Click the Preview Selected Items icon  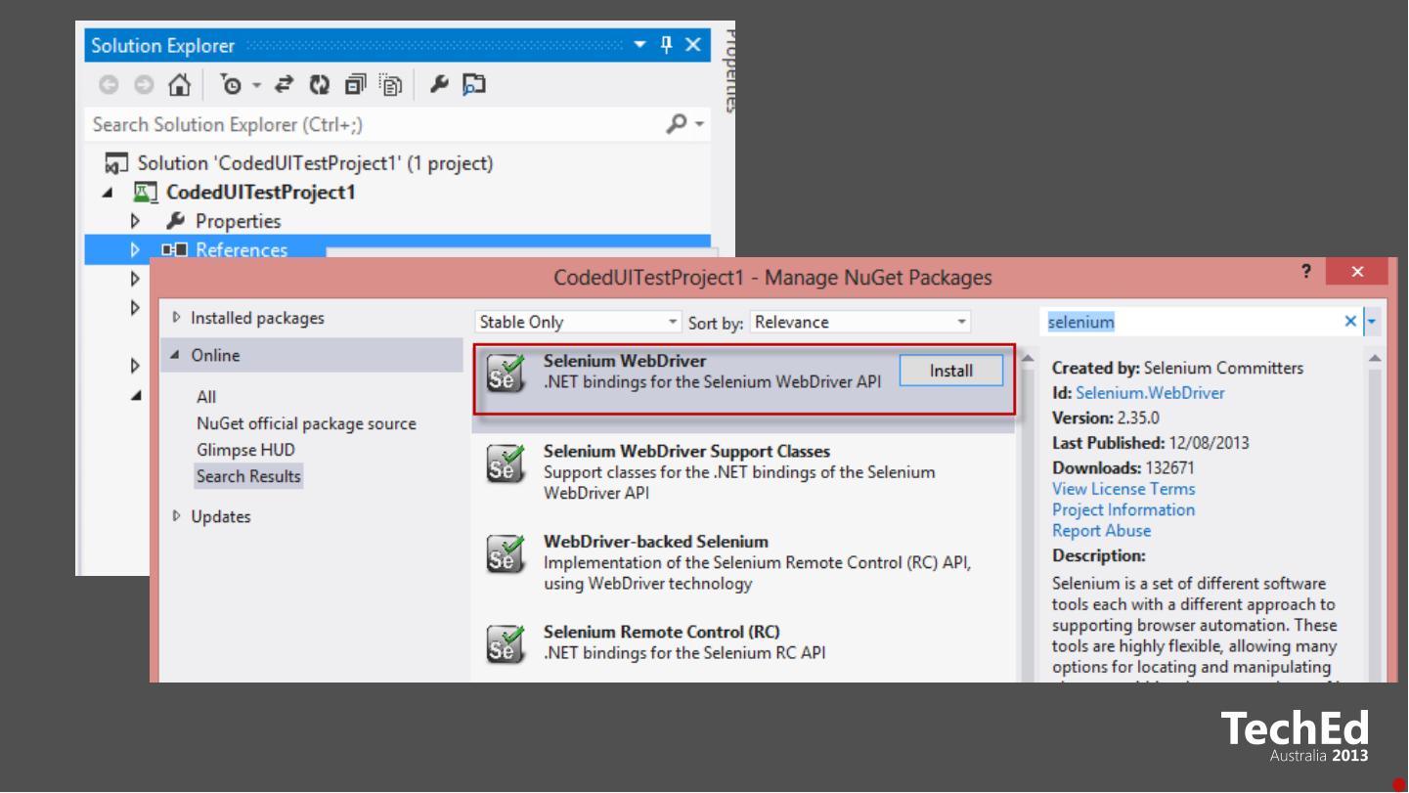474,85
